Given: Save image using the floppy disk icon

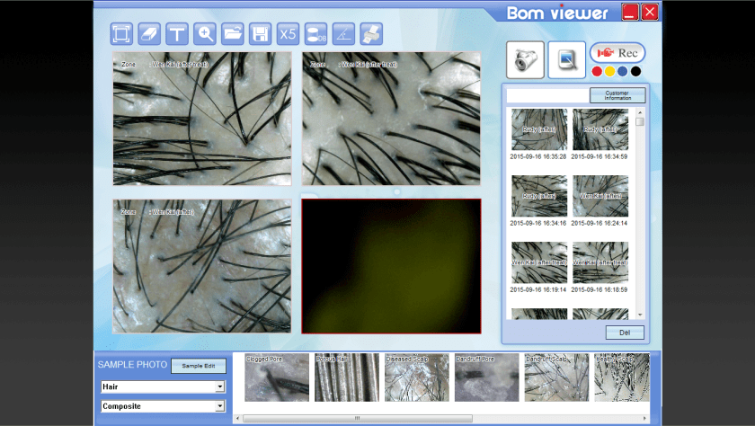Looking at the screenshot, I should [261, 34].
